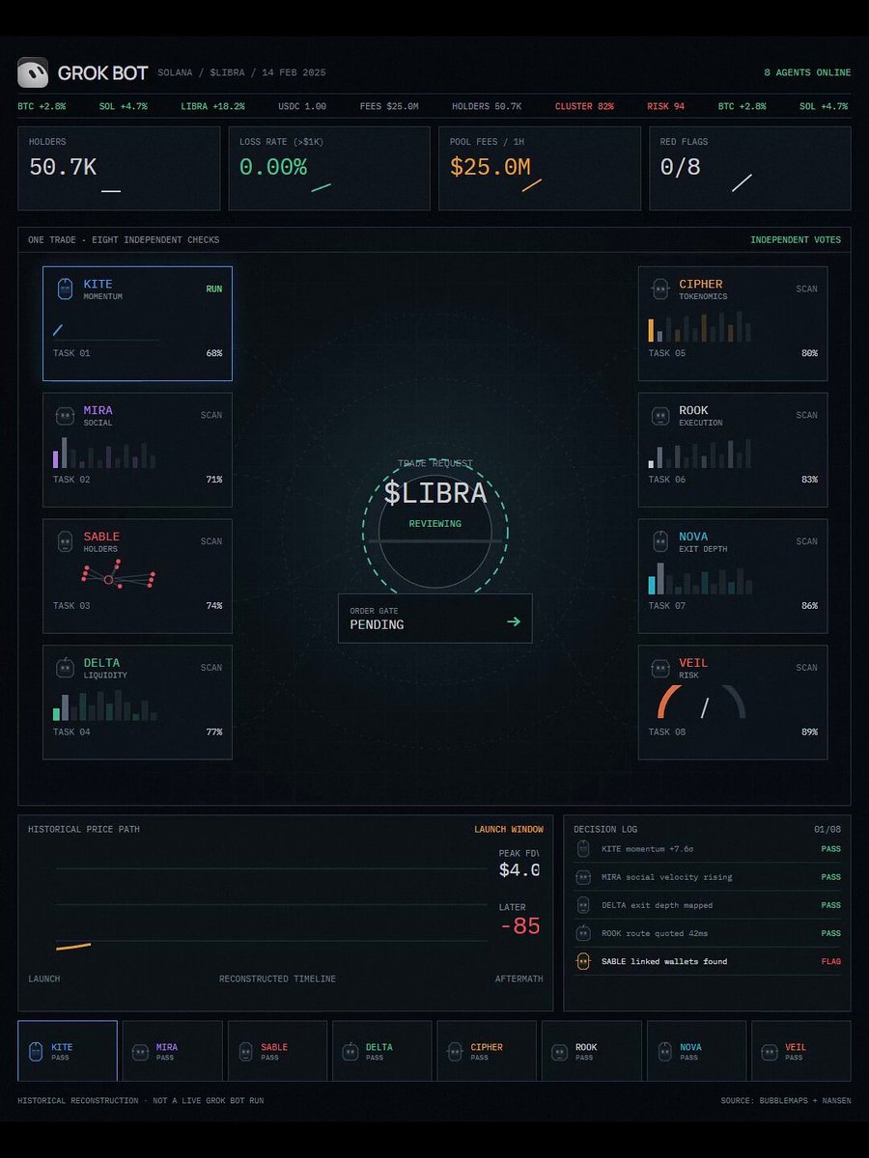The width and height of the screenshot is (869, 1158).
Task: Click the robot icon on NOVA Exit Depth card
Action: 660,541
